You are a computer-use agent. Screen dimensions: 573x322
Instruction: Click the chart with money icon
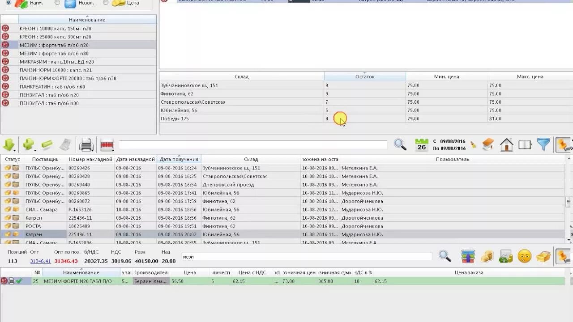pyautogui.click(x=506, y=256)
